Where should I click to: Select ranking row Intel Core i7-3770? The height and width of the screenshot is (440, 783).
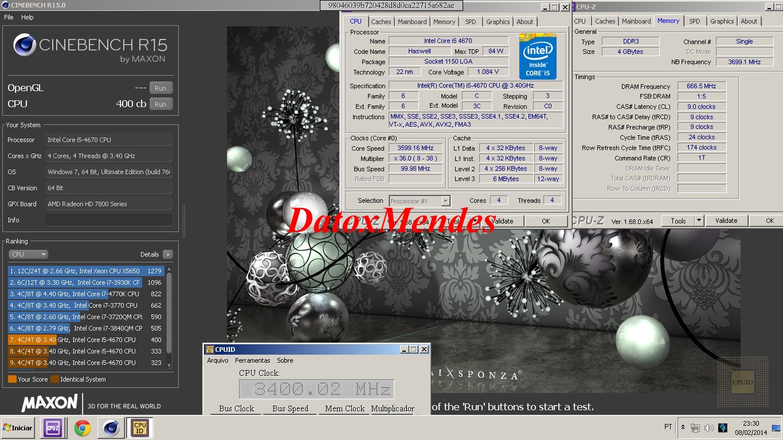87,305
